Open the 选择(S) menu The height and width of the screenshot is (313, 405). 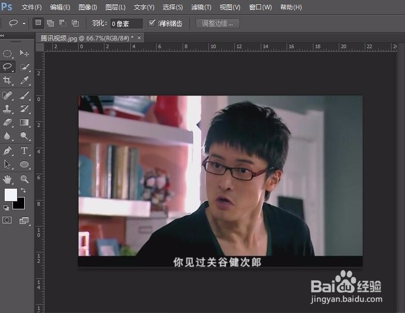(x=173, y=7)
